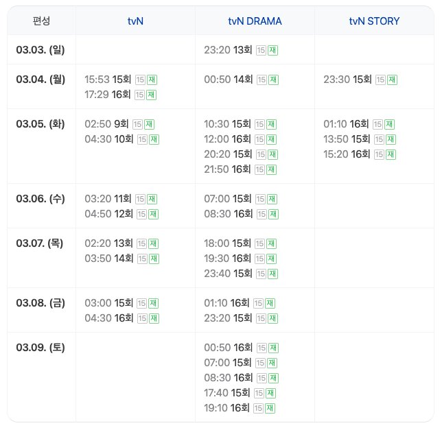The image size is (442, 430).
Task: Select the 03.08. (금) date row label
Action: point(40,303)
